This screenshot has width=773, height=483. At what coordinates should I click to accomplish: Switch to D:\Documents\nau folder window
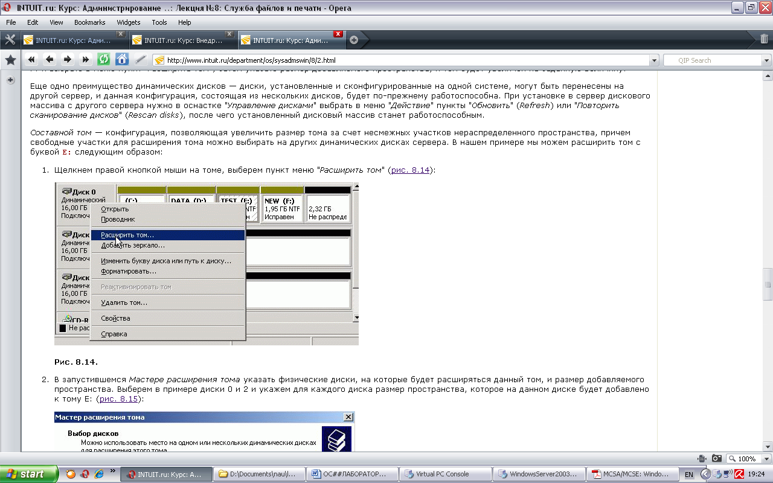coord(260,474)
